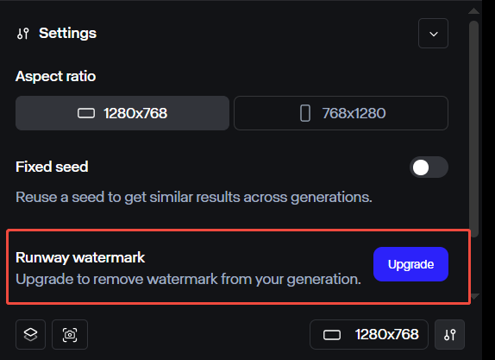The image size is (495, 360).
Task: Enable the Fixed seed toggle
Action: (x=429, y=167)
